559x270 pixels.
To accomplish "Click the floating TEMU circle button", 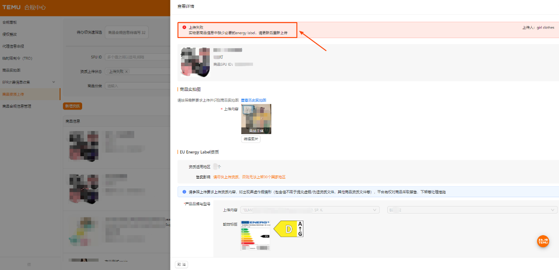I will [543, 241].
